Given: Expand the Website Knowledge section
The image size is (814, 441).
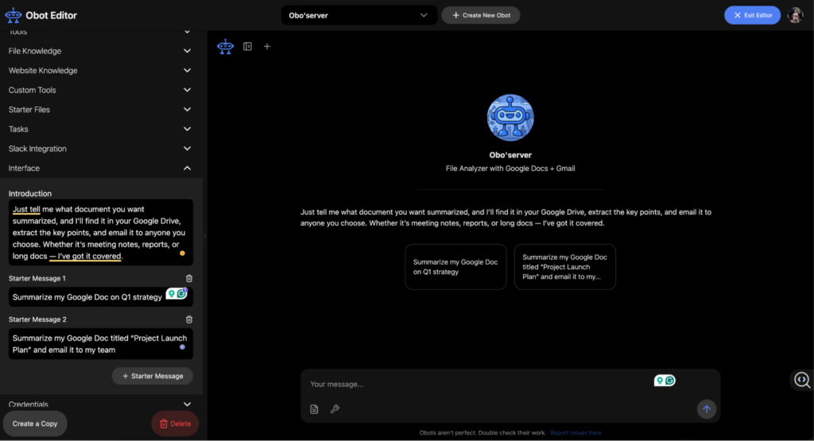Looking at the screenshot, I should coord(100,71).
